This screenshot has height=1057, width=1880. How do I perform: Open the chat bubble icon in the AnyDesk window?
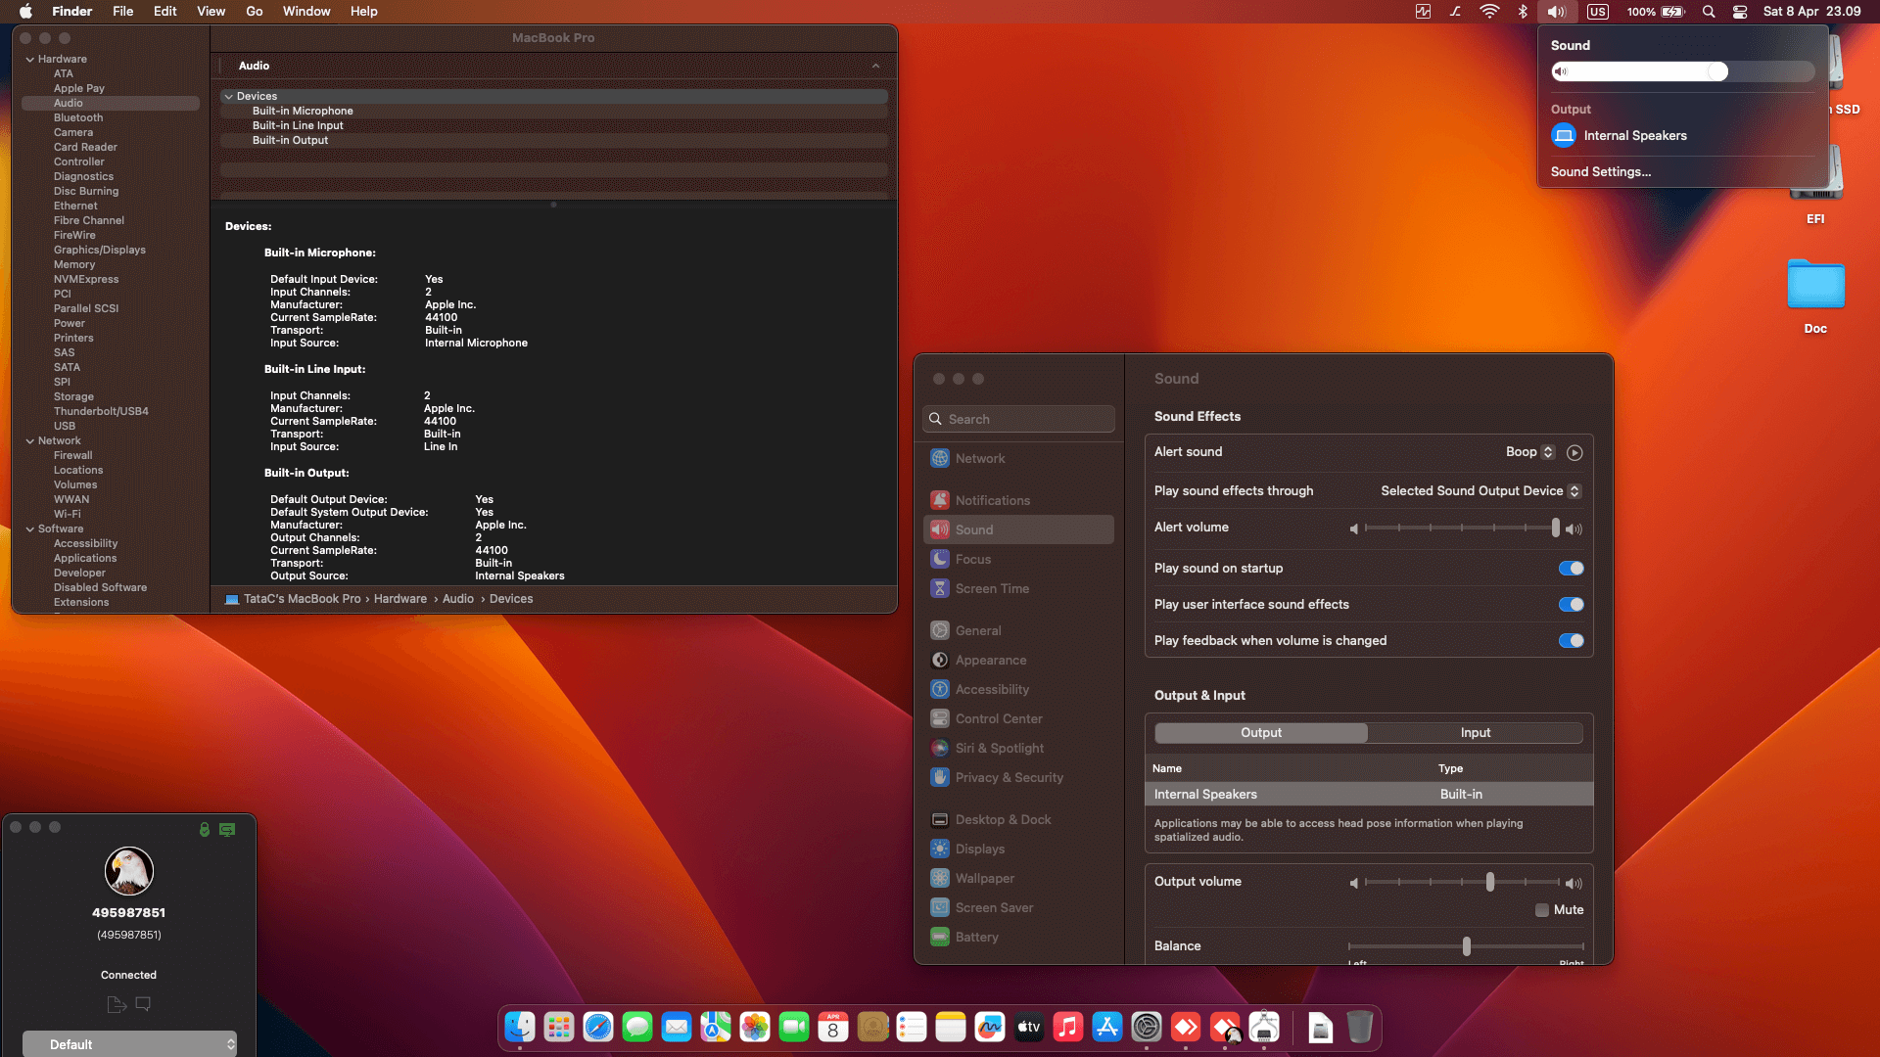pos(143,1004)
